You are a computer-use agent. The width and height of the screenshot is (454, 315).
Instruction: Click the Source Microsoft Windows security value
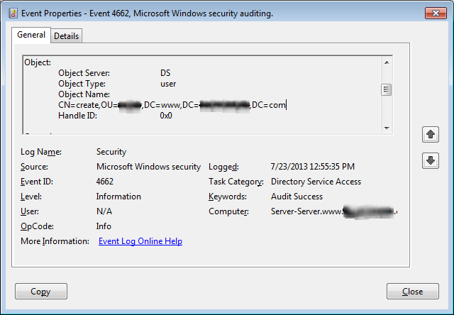coord(148,167)
